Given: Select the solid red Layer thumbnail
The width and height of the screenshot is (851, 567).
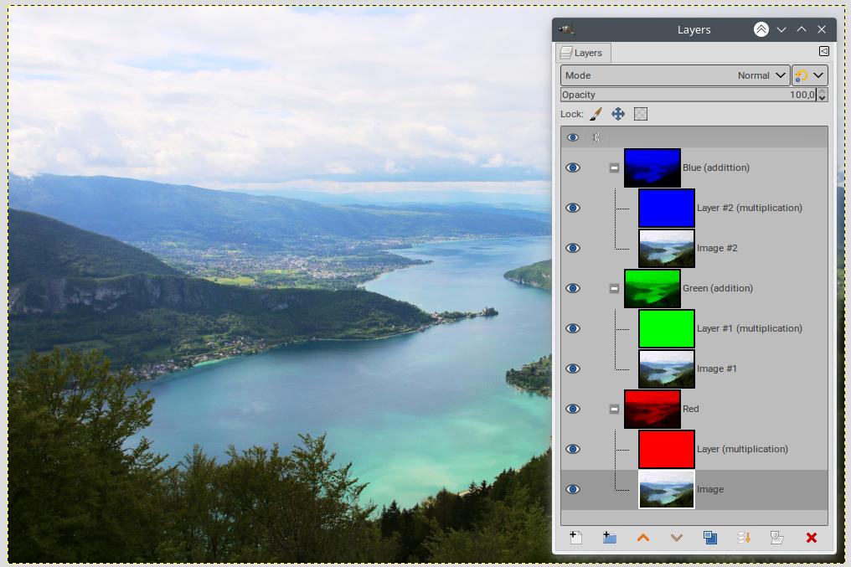Looking at the screenshot, I should pyautogui.click(x=667, y=449).
